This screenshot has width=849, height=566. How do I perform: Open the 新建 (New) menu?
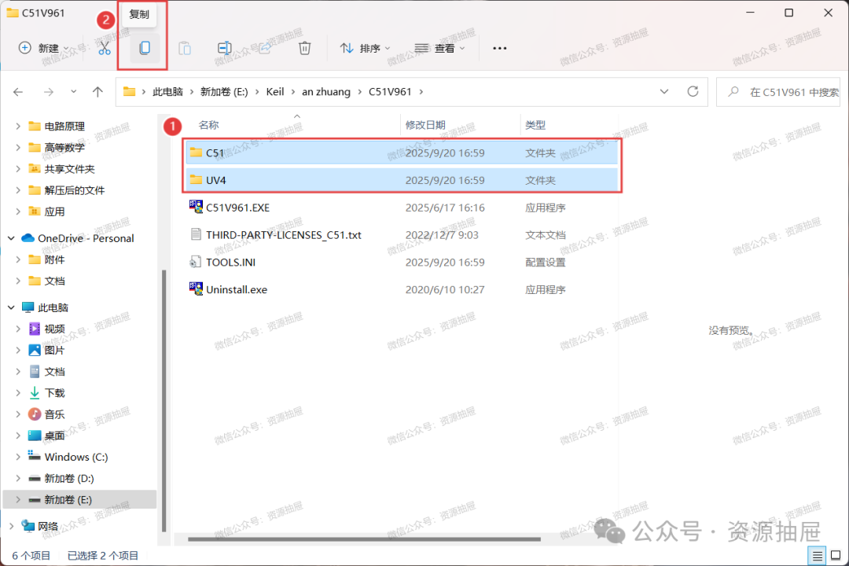point(43,48)
